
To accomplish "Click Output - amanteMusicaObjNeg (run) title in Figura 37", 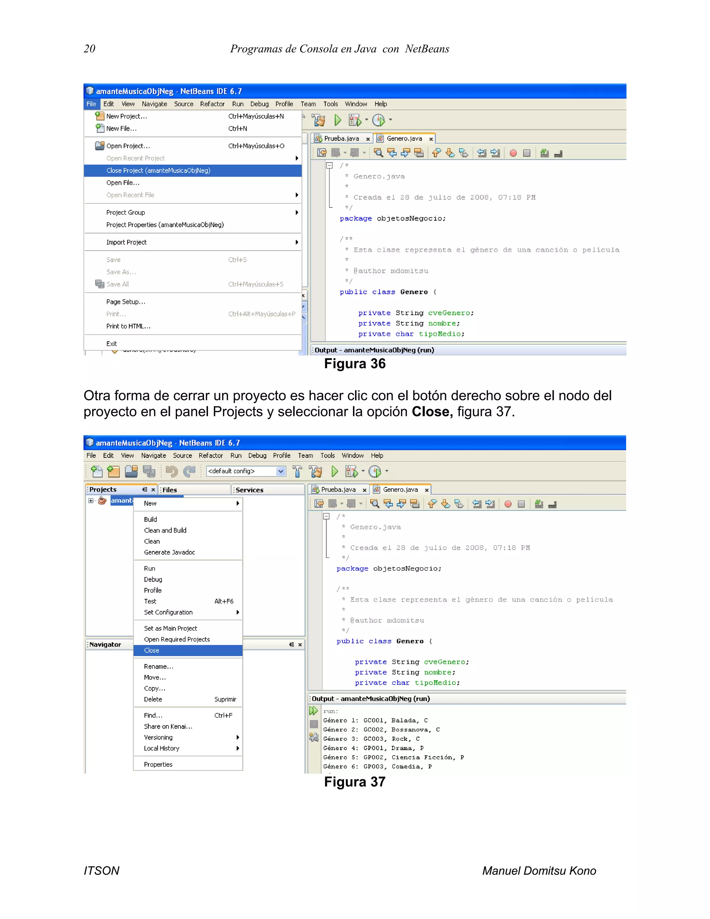I will pyautogui.click(x=371, y=698).
